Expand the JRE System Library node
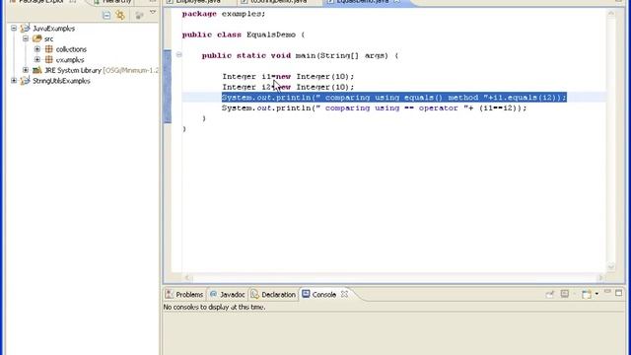631x355 pixels. click(x=26, y=70)
